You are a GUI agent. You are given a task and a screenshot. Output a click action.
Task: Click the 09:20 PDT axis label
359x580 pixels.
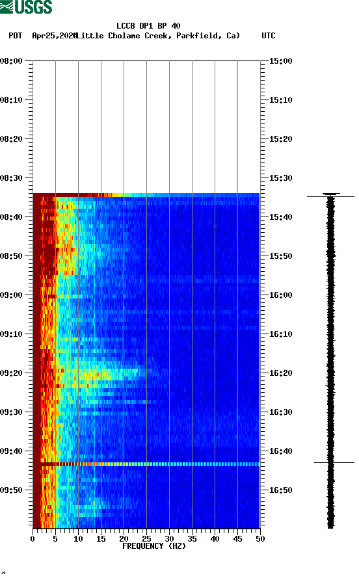11,373
